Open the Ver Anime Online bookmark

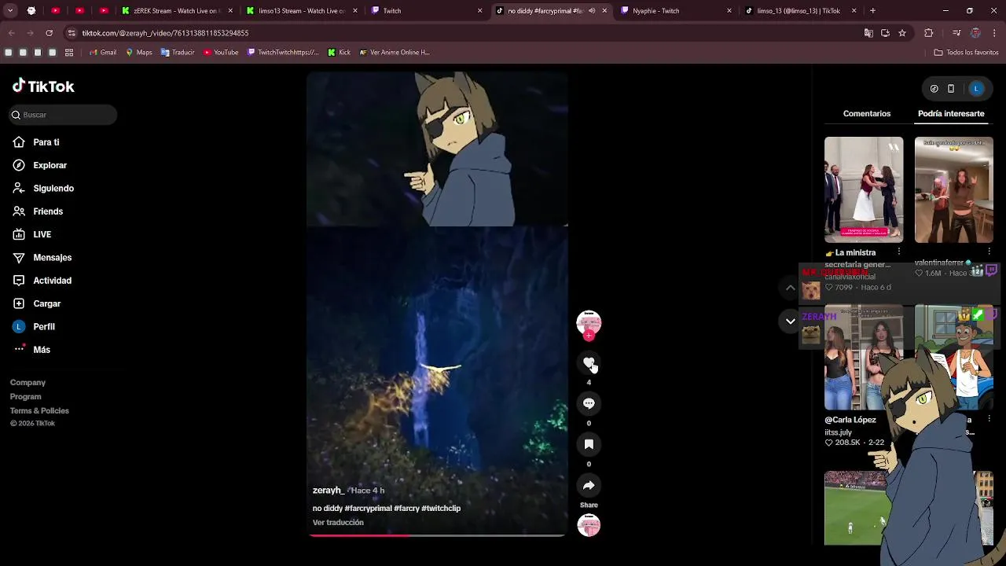pos(395,53)
